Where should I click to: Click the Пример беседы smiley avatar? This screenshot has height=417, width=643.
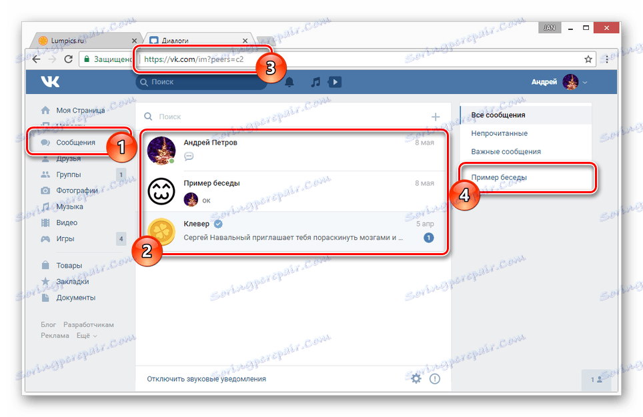point(161,191)
